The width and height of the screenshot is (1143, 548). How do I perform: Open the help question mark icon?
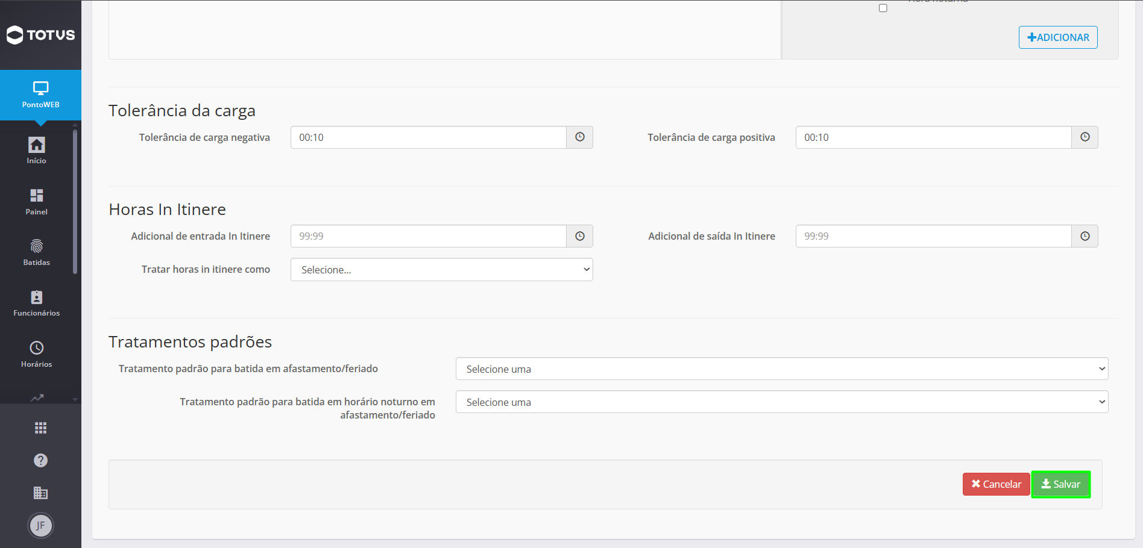[40, 461]
